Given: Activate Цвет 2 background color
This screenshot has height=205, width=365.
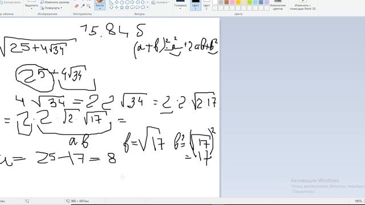Looking at the screenshot, I should tap(206, 5).
